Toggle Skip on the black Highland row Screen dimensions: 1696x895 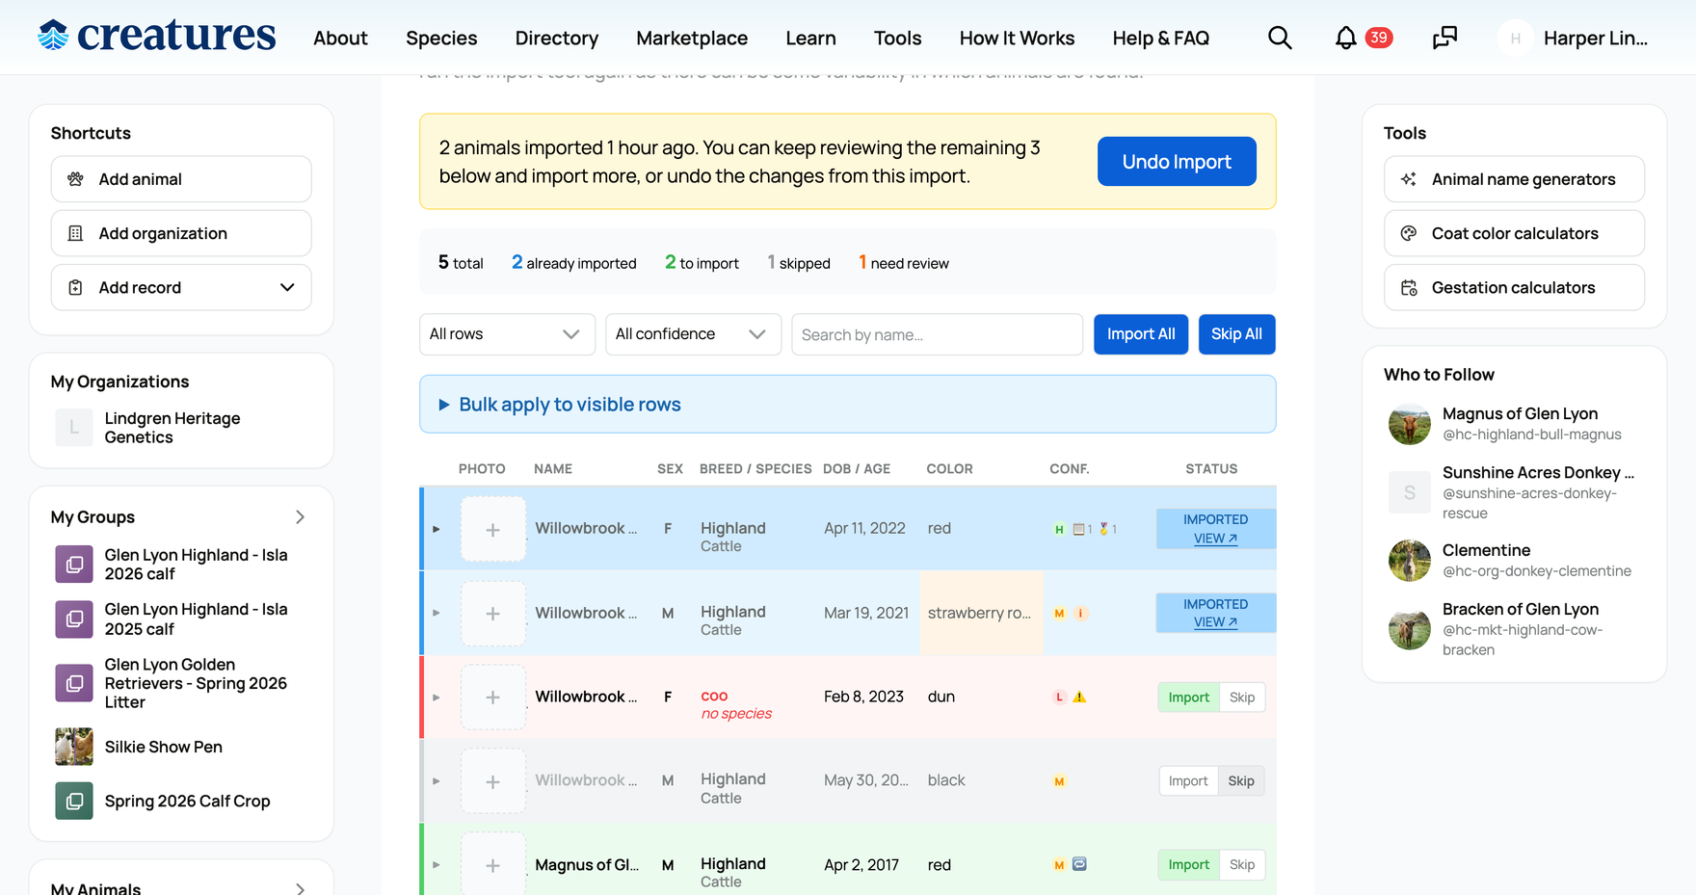pos(1240,780)
